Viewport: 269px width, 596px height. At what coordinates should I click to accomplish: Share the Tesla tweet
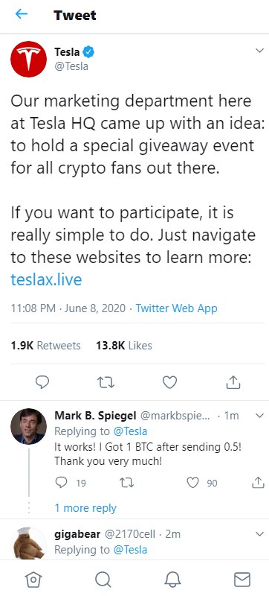pyautogui.click(x=233, y=382)
